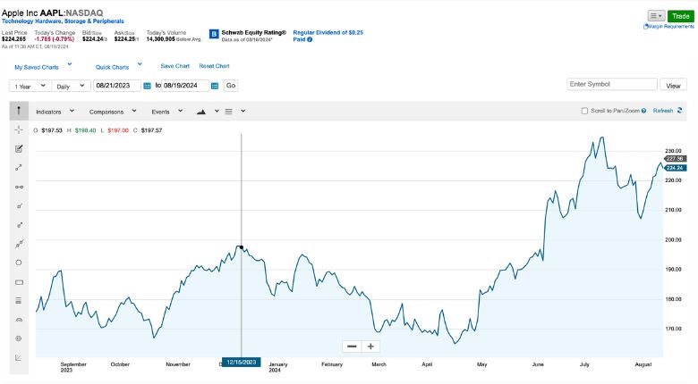Open the Events menu
The image size is (698, 384).
point(167,112)
